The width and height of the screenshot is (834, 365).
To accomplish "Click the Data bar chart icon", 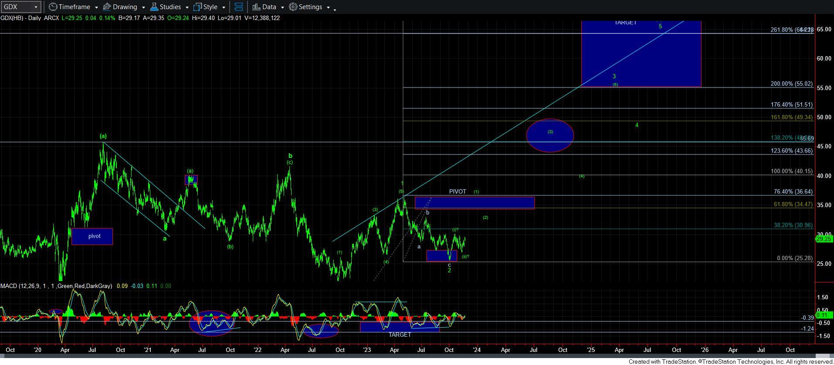I will pyautogui.click(x=256, y=7).
